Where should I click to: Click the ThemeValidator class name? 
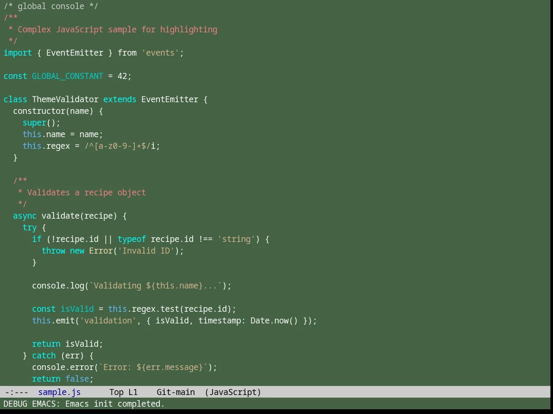pyautogui.click(x=65, y=99)
